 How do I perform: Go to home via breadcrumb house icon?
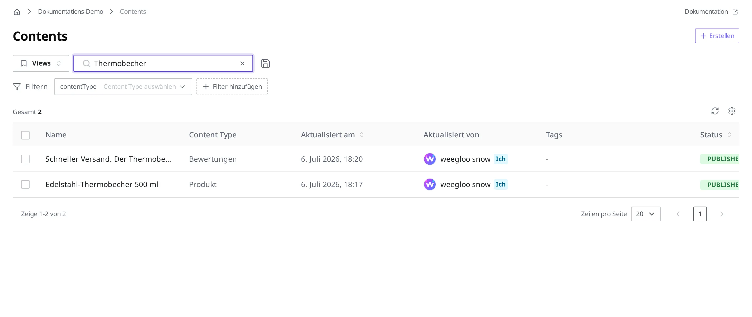click(17, 12)
